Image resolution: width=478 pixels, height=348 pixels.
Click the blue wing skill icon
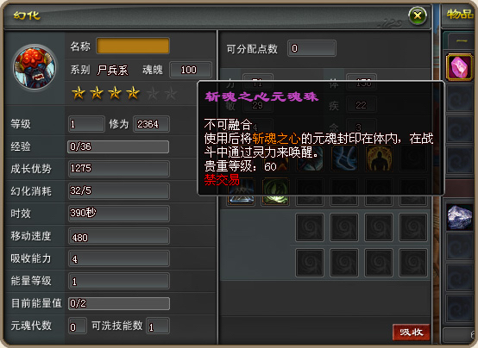(x=344, y=158)
